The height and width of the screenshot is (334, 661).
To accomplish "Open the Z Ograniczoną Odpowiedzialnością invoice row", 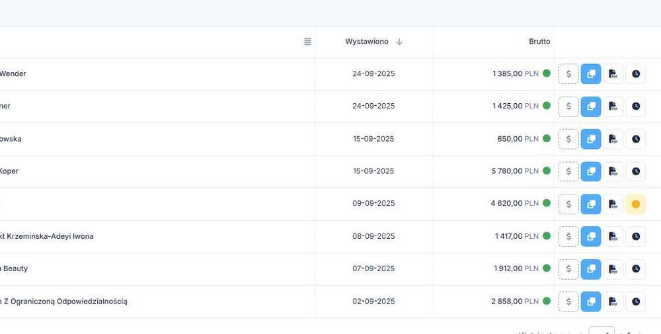I will tap(65, 301).
